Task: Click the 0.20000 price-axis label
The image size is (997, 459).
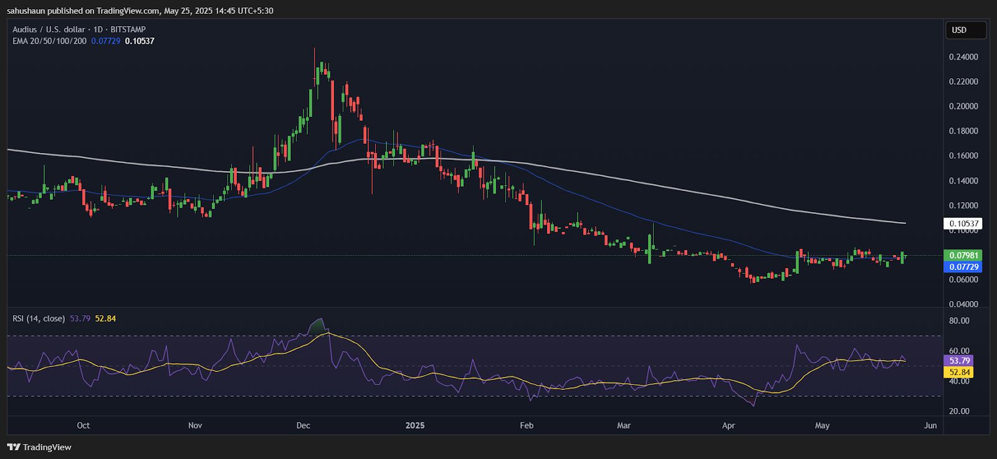Action: (963, 106)
